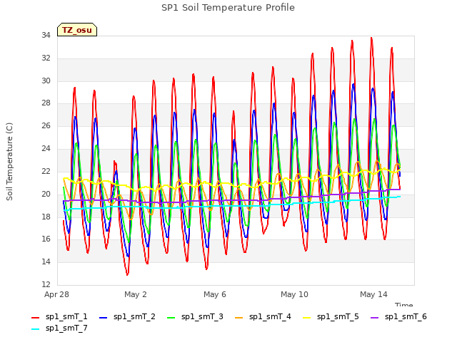Click the 34 y-axis tick label

[46, 36]
